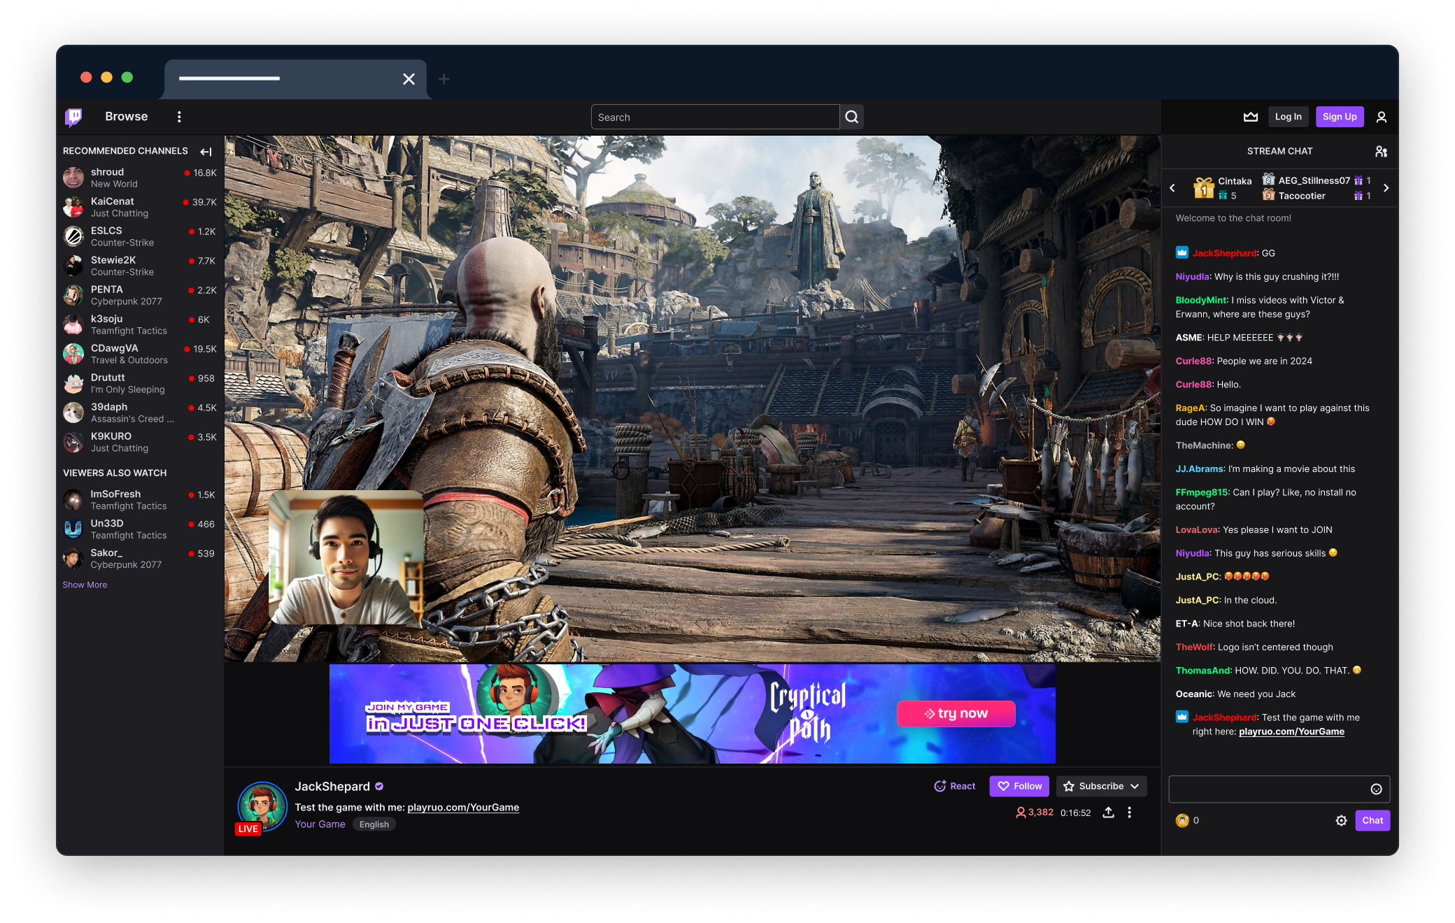Image resolution: width=1455 pixels, height=923 pixels.
Task: Click the LIVE badge under avatar
Action: pos(248,829)
